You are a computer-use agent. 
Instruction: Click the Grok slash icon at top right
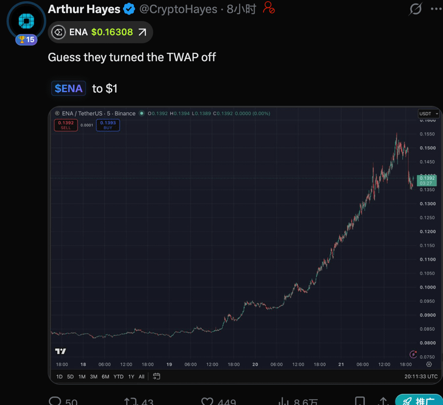point(415,9)
